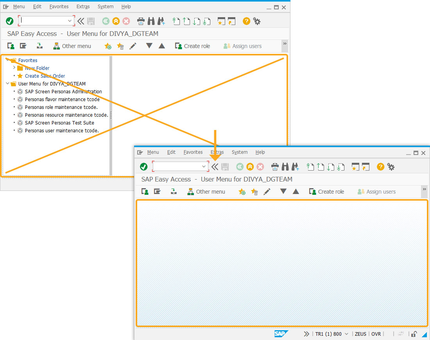Click Customize Layout gear in lower window

tap(391, 167)
